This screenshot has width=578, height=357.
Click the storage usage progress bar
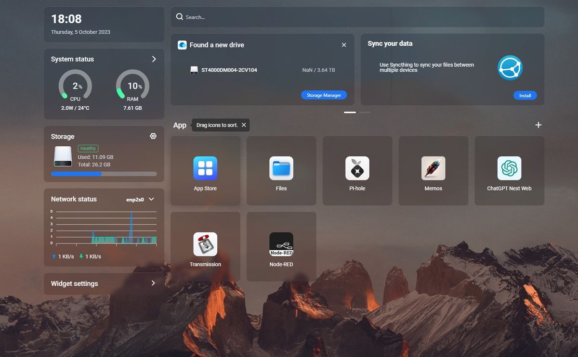(x=104, y=174)
